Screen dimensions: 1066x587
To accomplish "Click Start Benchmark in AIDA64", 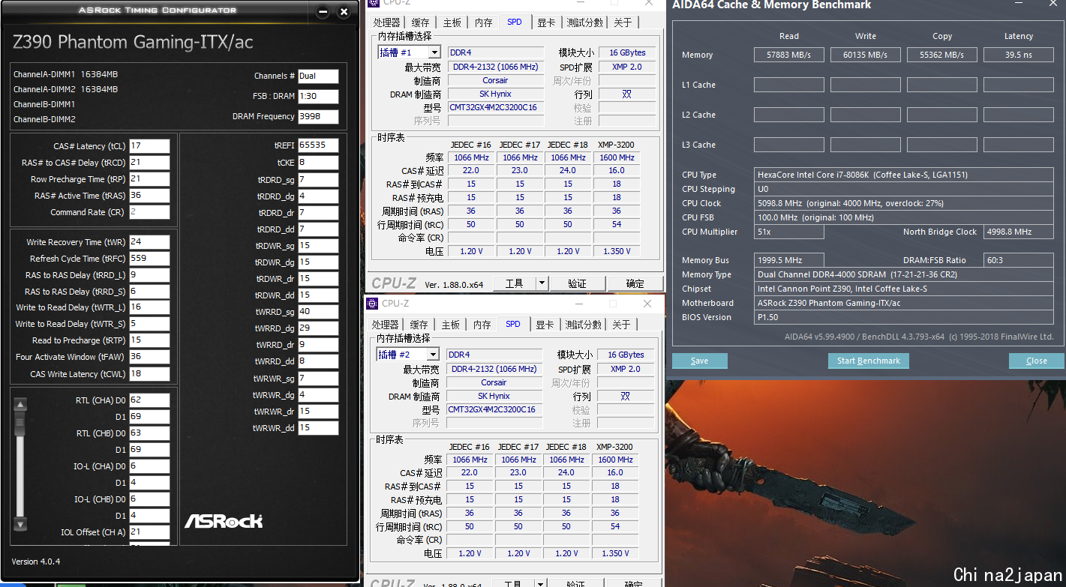I will 869,361.
